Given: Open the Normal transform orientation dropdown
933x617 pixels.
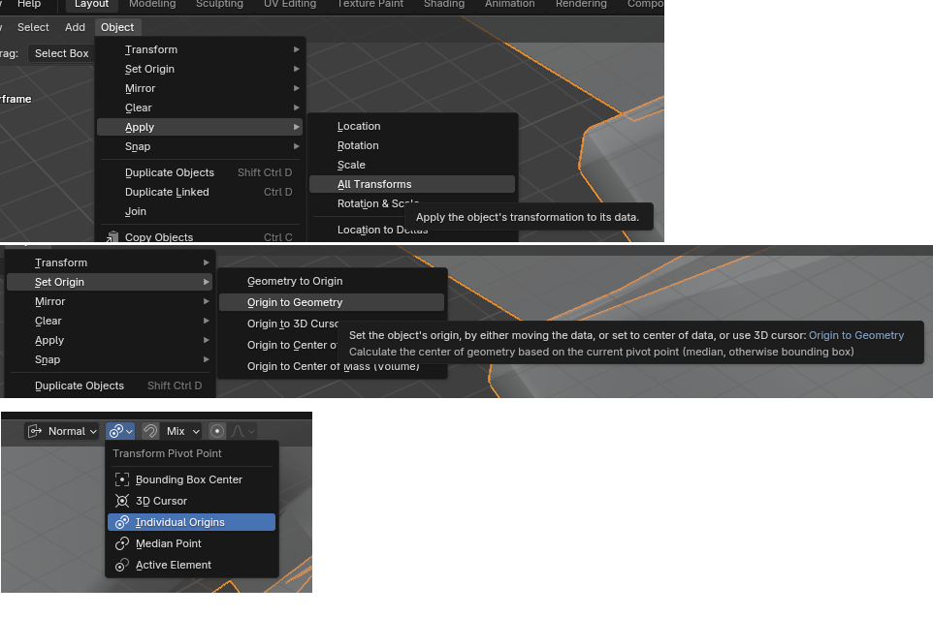Looking at the screenshot, I should (62, 431).
